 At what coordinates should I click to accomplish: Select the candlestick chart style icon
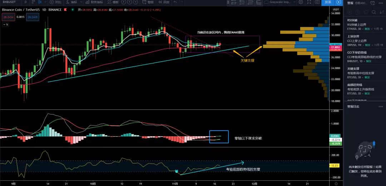40,2
